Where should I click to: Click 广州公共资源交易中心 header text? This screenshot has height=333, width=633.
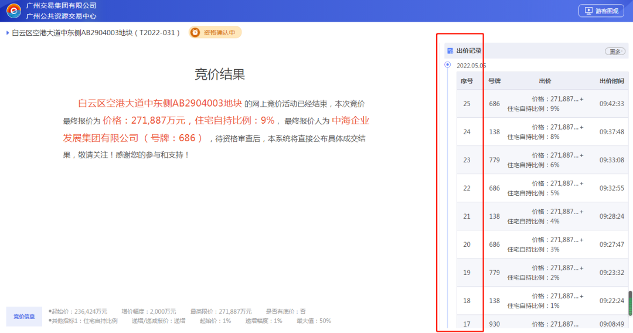[62, 16]
